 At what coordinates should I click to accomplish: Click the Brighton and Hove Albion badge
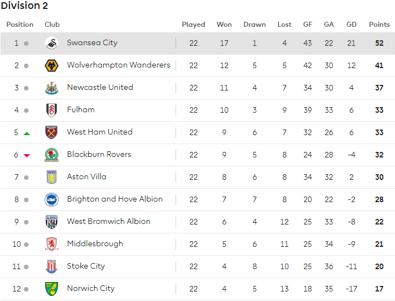coord(52,200)
